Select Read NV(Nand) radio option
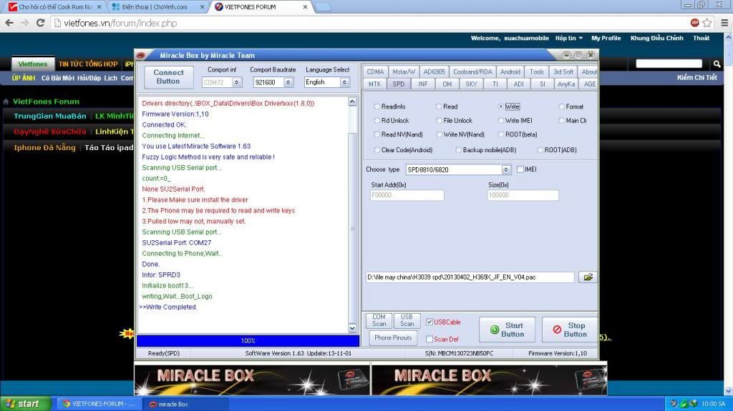 pyautogui.click(x=377, y=134)
